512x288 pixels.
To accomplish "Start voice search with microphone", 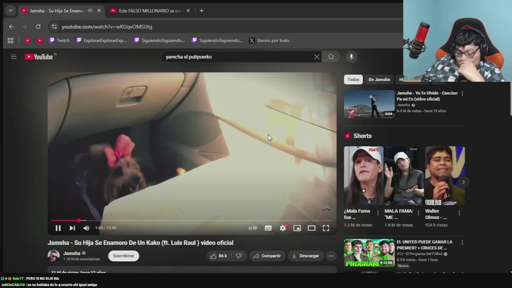I will click(351, 57).
